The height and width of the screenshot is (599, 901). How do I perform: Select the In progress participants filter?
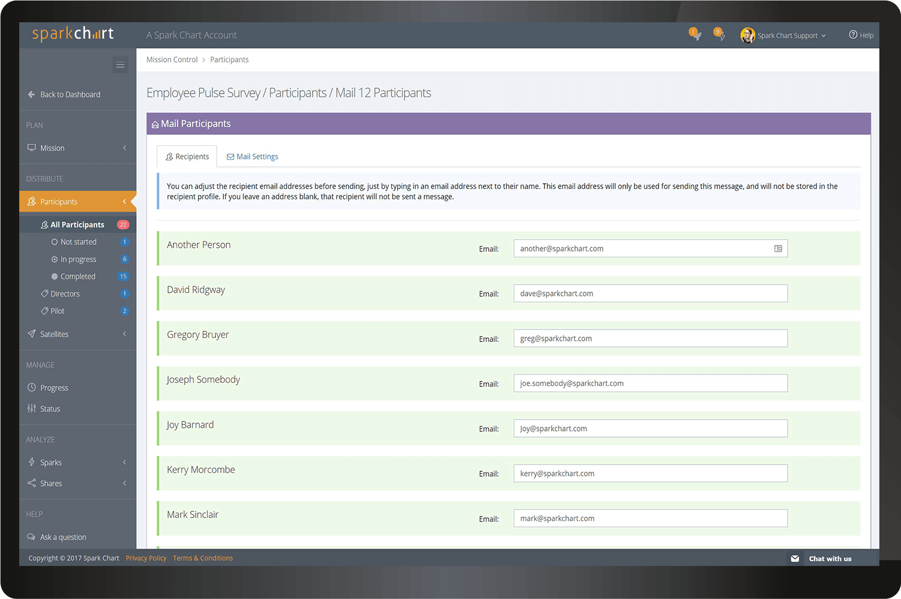coord(78,259)
